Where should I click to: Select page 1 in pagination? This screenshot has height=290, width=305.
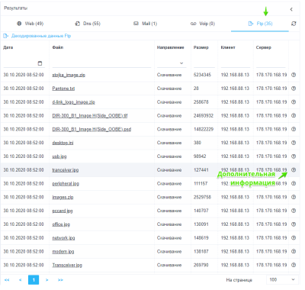pyautogui.click(x=34, y=280)
